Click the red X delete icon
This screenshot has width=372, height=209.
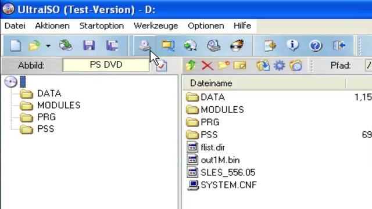pyautogui.click(x=208, y=66)
